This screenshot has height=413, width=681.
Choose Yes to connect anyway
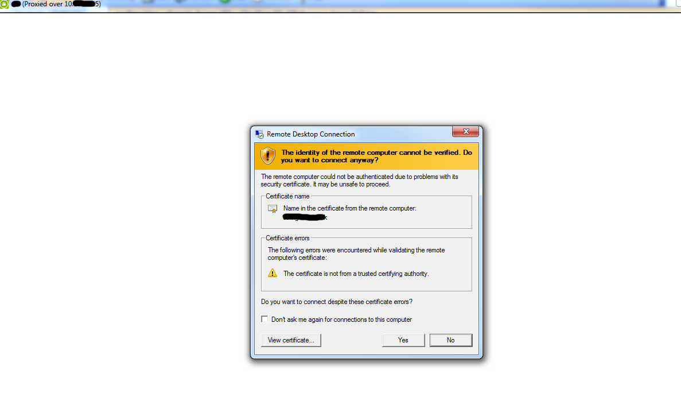coord(403,340)
